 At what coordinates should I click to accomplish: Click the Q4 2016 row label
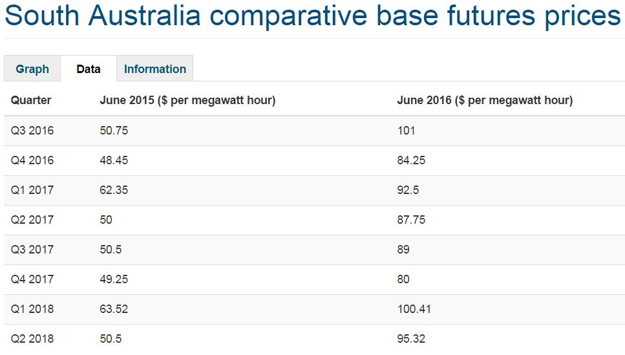click(32, 160)
